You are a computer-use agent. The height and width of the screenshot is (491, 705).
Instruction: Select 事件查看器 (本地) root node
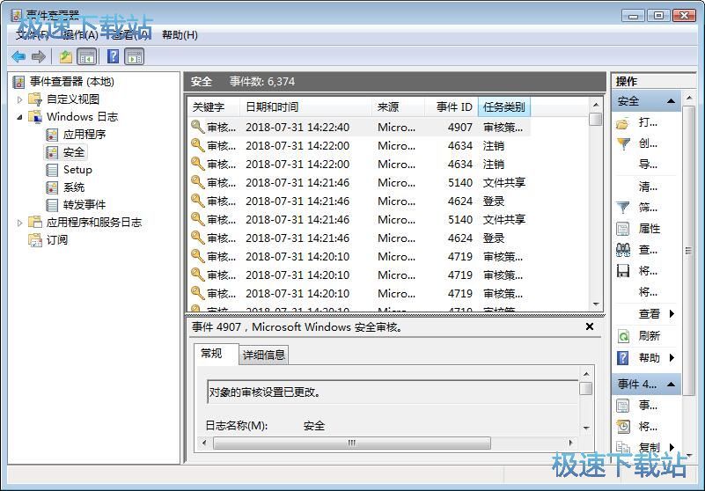pyautogui.click(x=72, y=81)
